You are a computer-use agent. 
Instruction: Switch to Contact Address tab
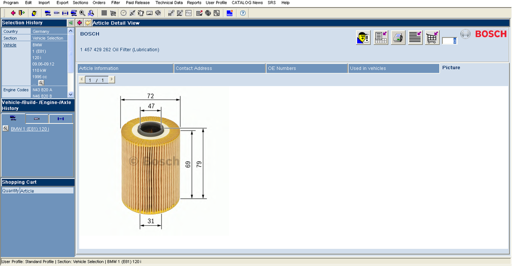tap(220, 68)
